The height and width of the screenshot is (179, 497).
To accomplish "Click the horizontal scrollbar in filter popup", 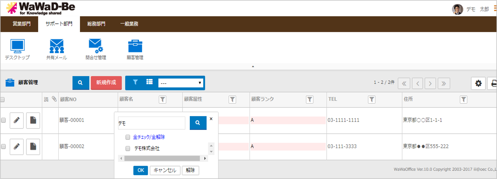I will click(162, 158).
